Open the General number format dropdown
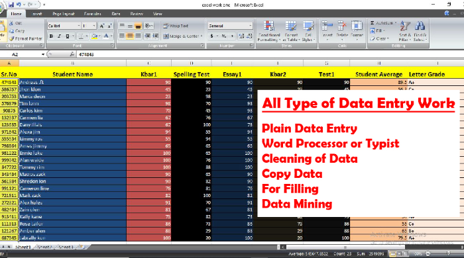The image size is (464, 258). point(251,26)
